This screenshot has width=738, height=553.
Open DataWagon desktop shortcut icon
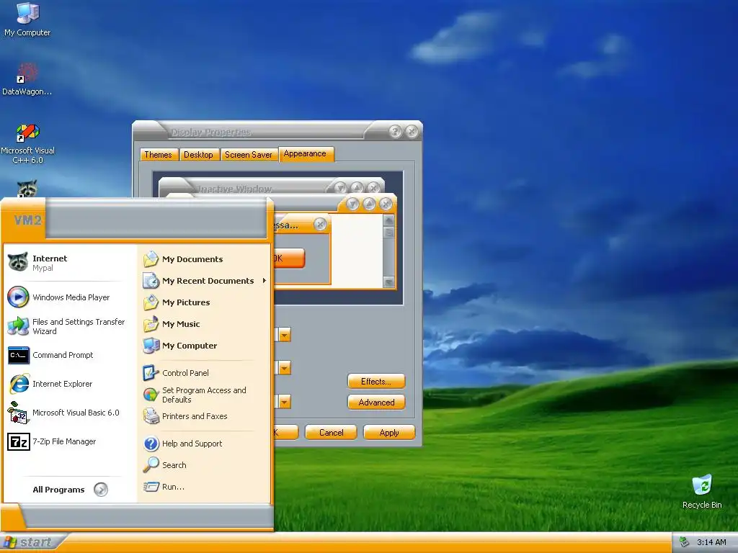pos(27,78)
